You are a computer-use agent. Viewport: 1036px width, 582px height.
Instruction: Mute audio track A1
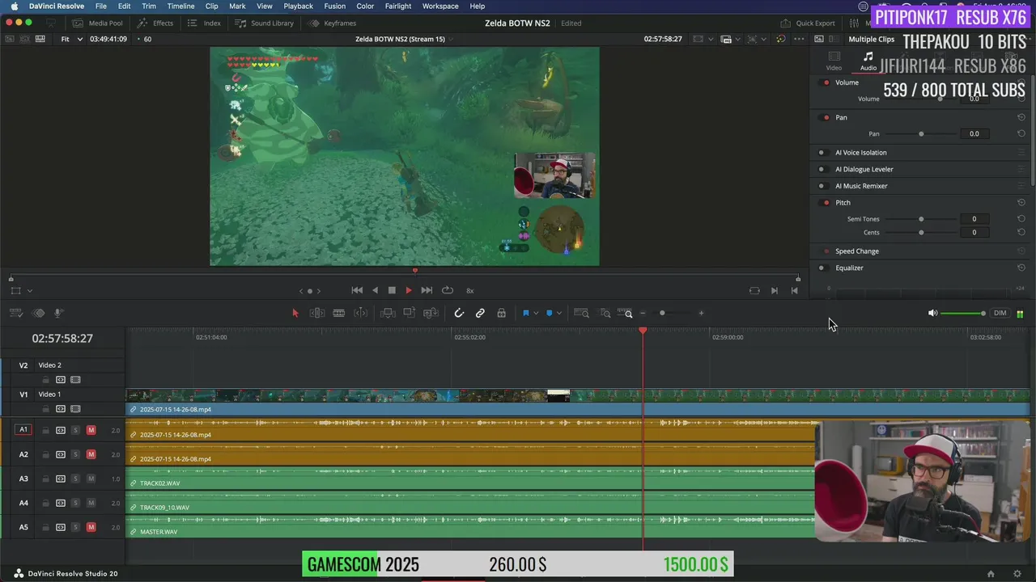(91, 430)
